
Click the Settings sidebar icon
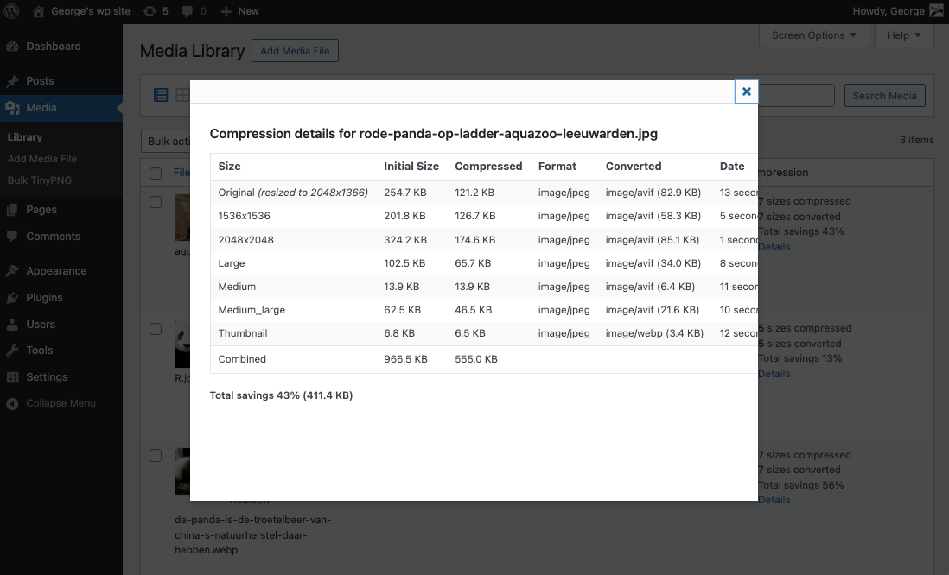(x=13, y=377)
